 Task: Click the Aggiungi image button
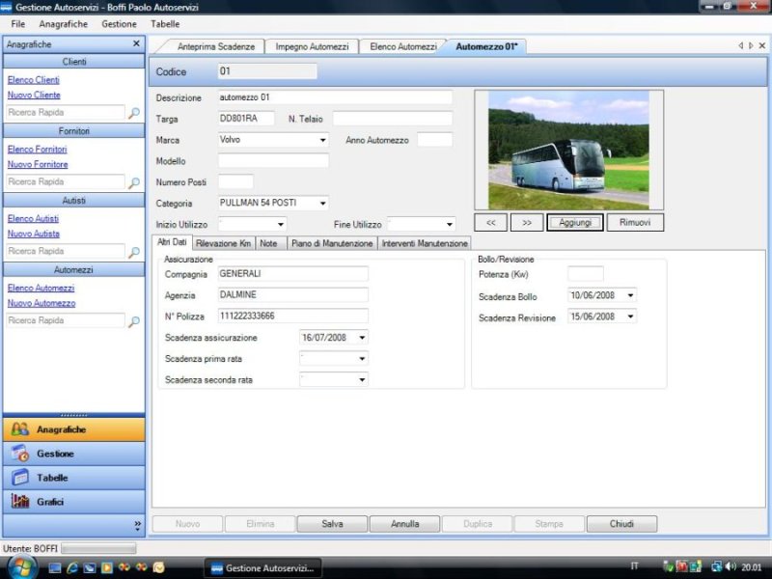575,223
